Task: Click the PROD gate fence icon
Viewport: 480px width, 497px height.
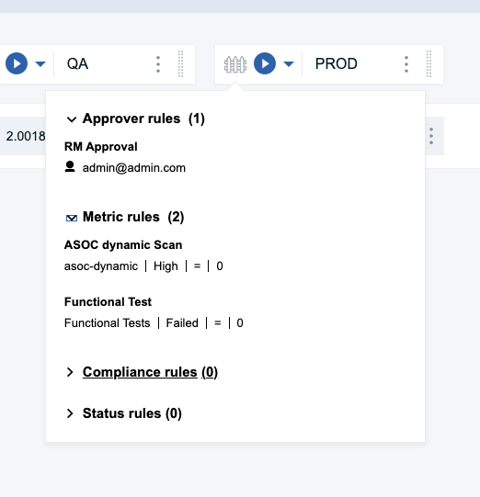Action: (235, 64)
